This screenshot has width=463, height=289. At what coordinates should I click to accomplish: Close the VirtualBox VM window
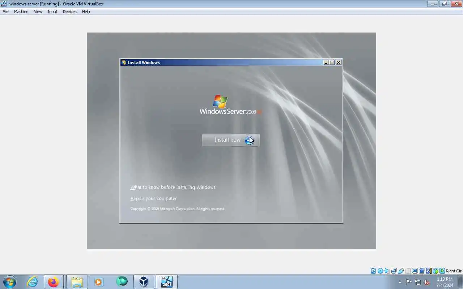pos(456,4)
